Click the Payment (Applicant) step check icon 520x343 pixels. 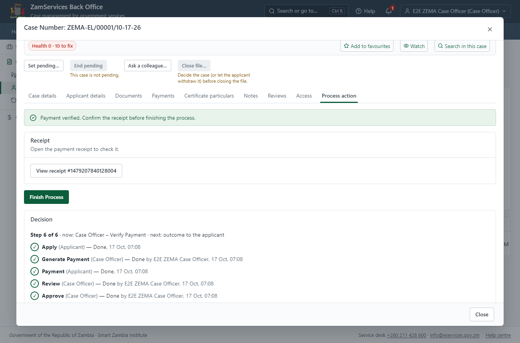(x=35, y=271)
